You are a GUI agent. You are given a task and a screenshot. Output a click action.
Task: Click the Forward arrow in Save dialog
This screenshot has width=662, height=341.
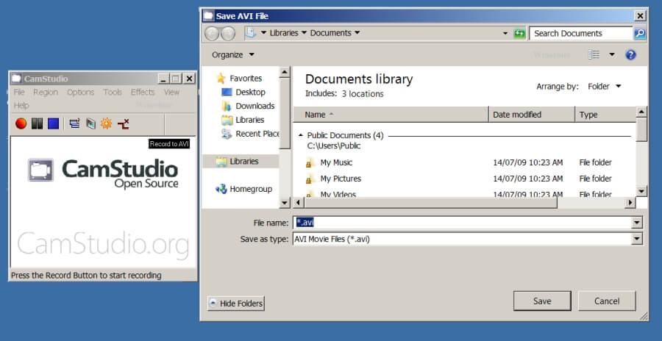228,33
